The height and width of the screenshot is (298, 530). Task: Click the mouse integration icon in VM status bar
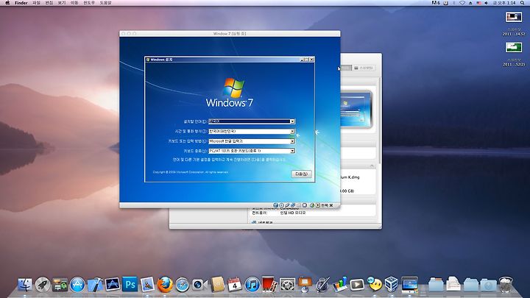pyautogui.click(x=312, y=205)
